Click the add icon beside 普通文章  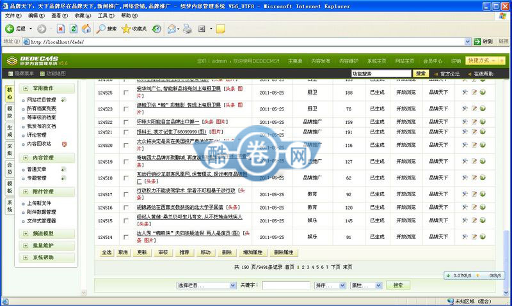coord(63,169)
